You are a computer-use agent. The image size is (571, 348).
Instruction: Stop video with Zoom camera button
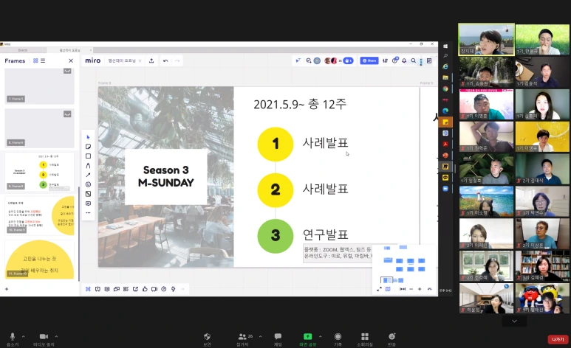point(44,339)
